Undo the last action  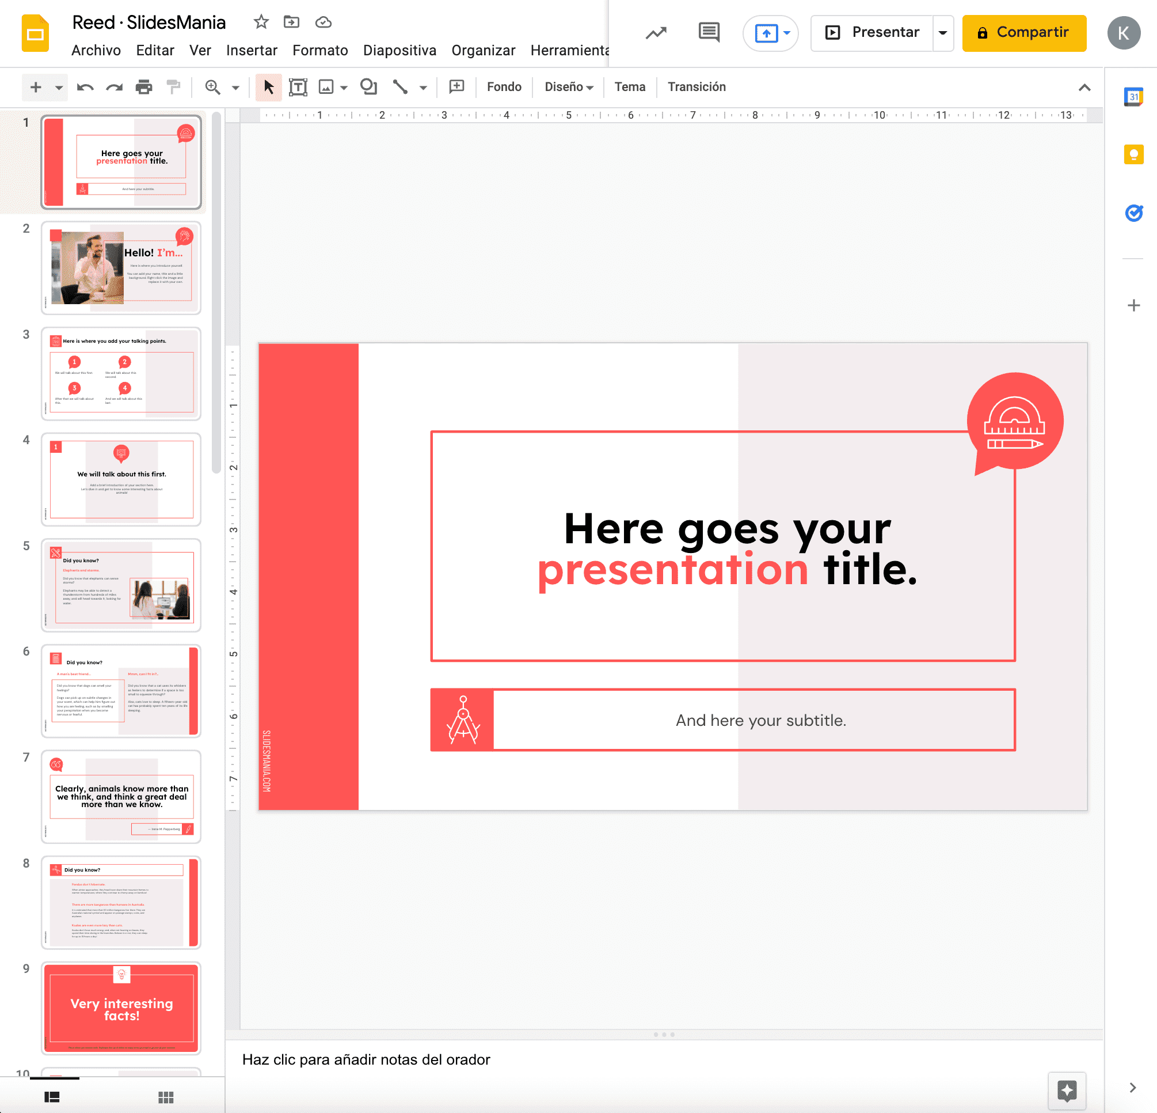[85, 87]
